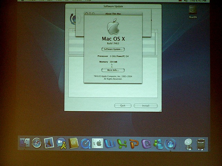Click the Apple copyright 1983-2004 text

113,77
